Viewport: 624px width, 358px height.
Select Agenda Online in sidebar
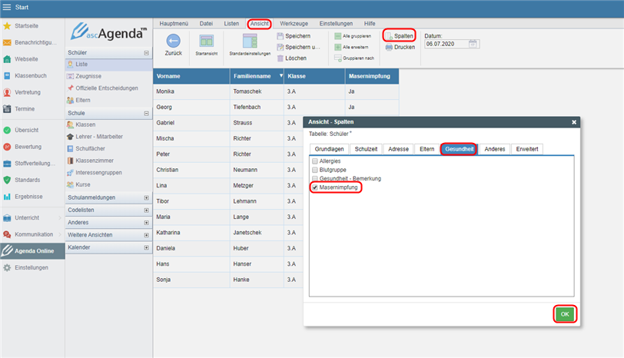[x=32, y=251]
